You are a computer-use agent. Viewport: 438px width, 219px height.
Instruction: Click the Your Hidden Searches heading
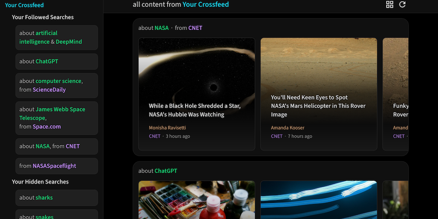tap(40, 182)
